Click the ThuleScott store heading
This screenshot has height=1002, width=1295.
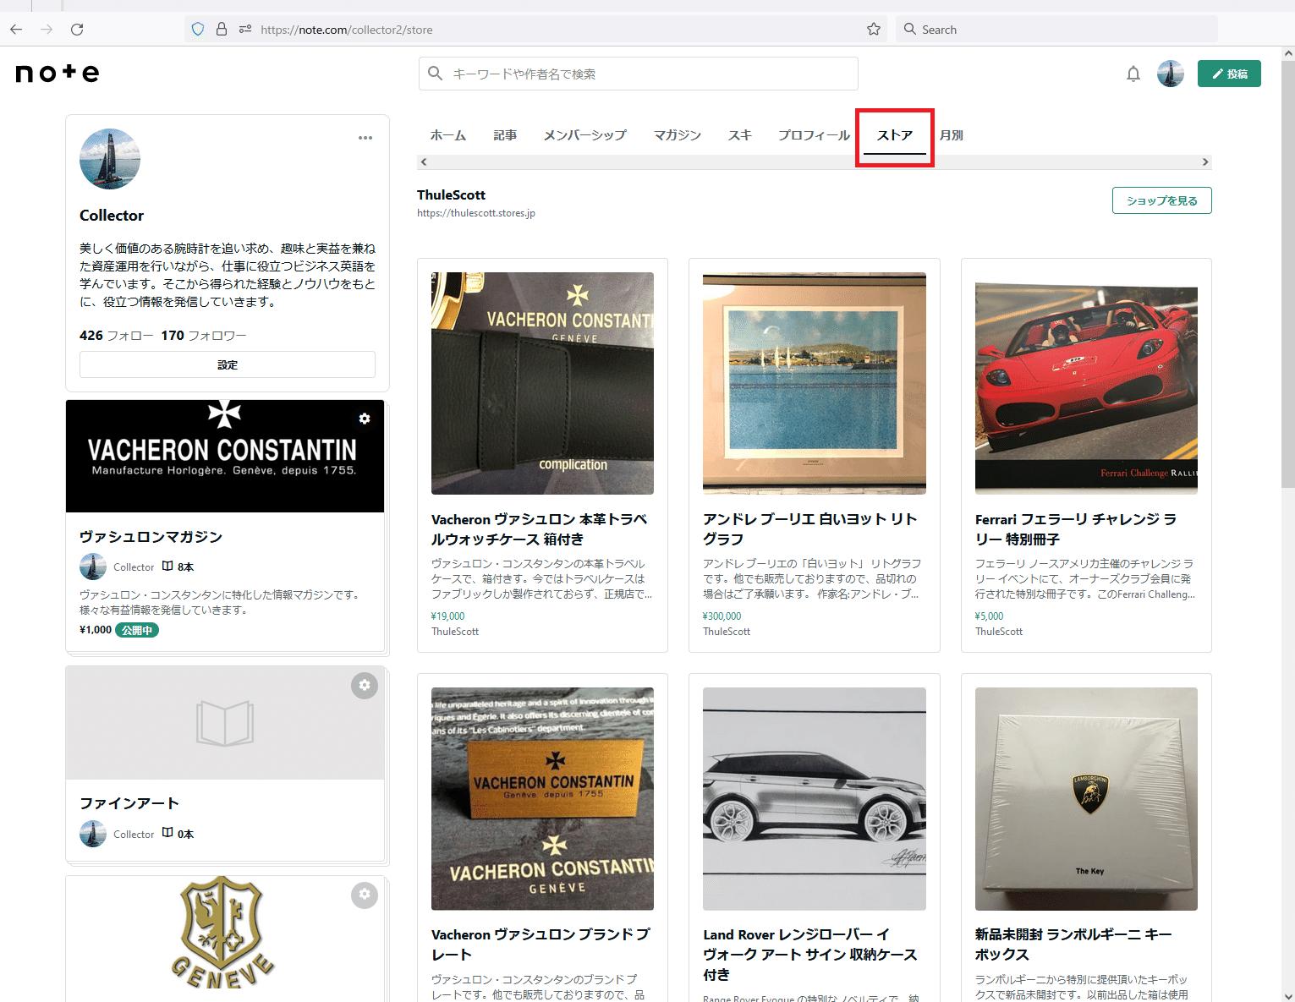coord(451,195)
